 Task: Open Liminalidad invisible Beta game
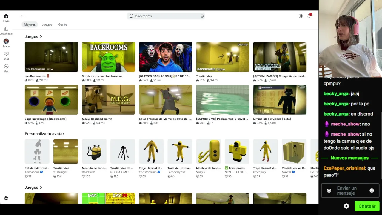[280, 100]
